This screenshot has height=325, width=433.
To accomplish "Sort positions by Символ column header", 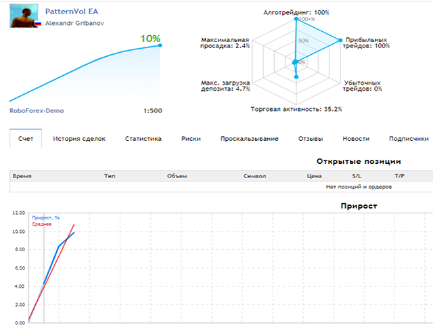I will [x=255, y=176].
